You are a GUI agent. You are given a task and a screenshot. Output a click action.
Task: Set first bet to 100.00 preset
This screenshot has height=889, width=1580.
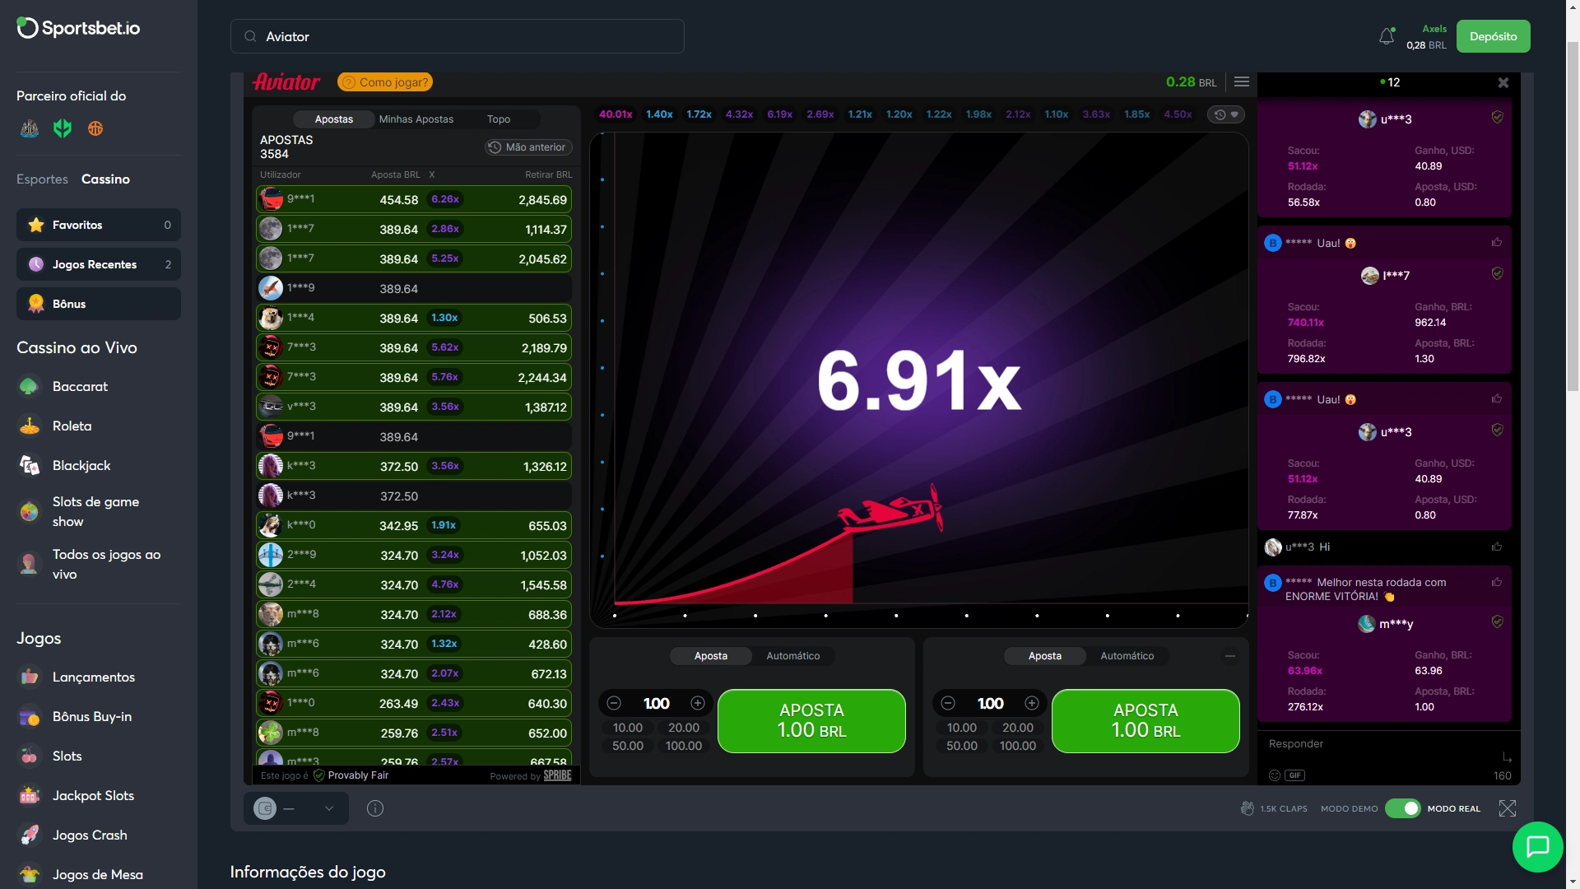[683, 746]
